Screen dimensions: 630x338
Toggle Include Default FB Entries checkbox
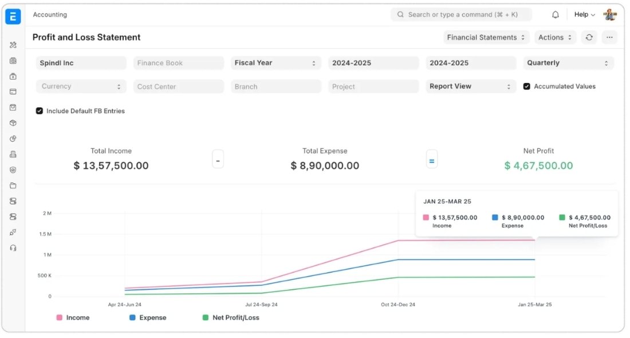(40, 111)
